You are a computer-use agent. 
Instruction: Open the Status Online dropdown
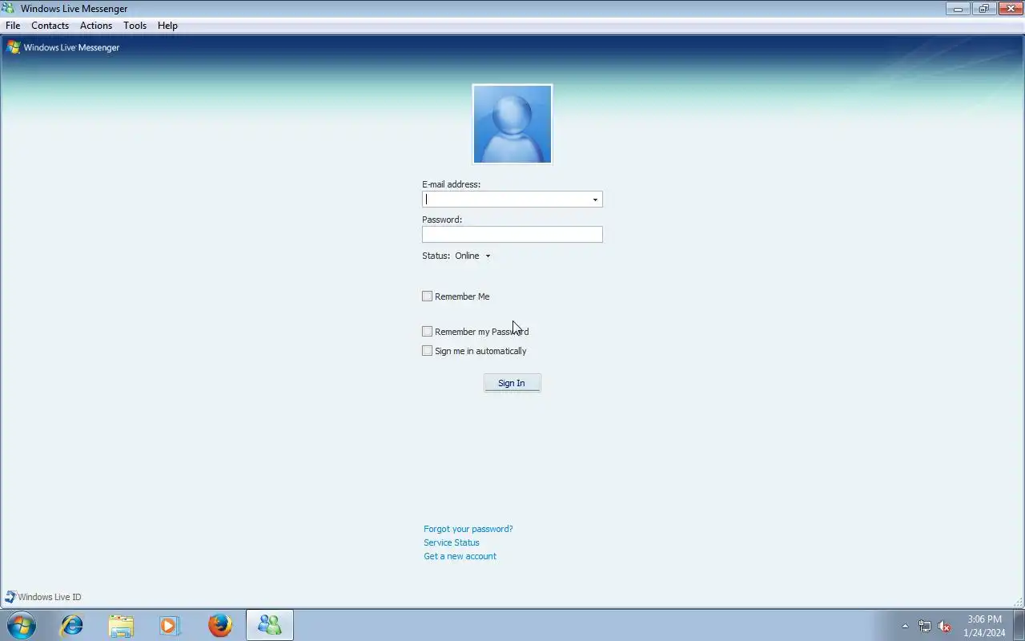(x=473, y=256)
